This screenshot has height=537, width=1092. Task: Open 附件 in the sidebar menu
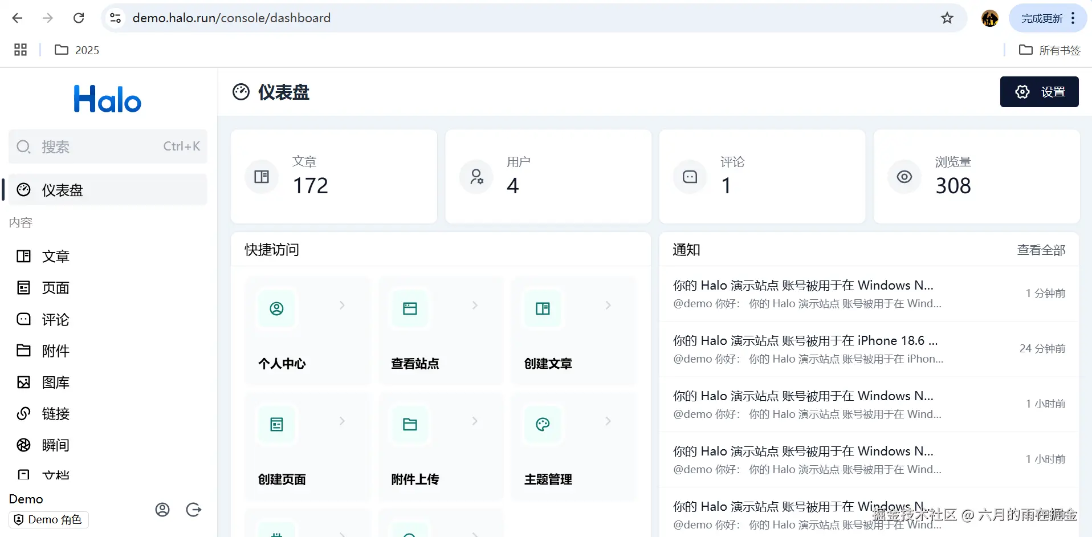point(108,351)
